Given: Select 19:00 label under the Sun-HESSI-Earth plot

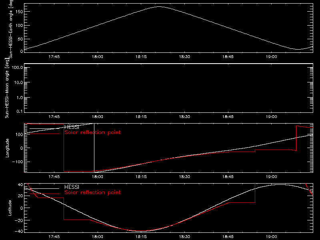Looking at the screenshot, I should (x=272, y=56).
